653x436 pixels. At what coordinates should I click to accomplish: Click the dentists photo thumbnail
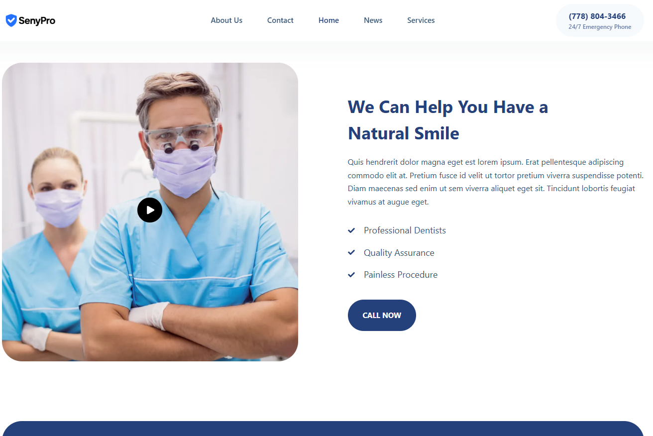(150, 212)
